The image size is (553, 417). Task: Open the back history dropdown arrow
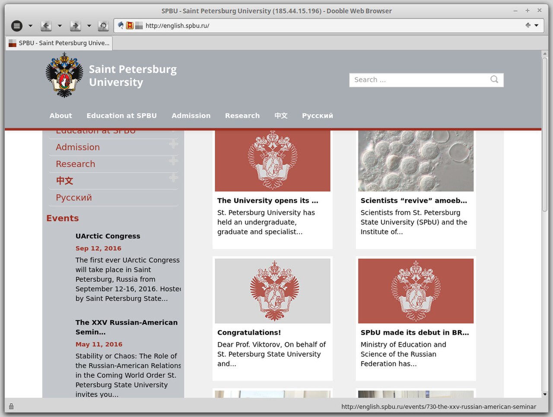coord(60,26)
